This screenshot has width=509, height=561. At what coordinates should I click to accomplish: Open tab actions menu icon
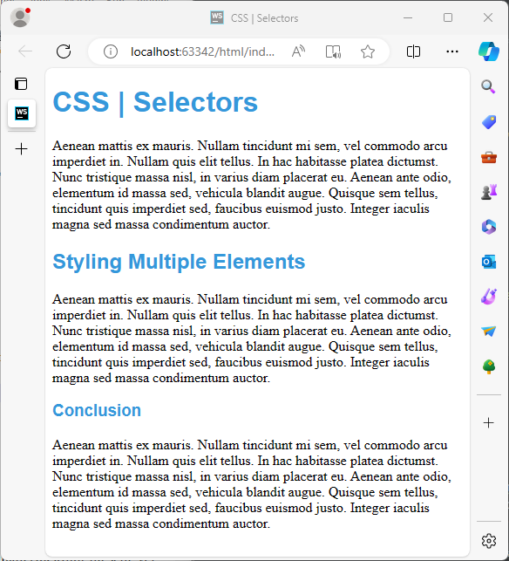(21, 84)
